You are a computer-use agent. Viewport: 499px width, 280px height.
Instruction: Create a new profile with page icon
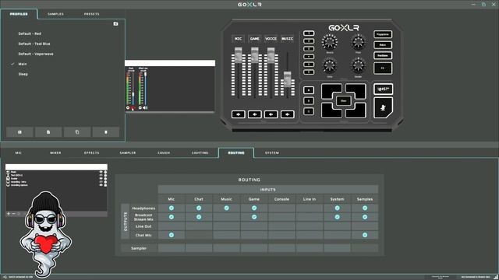point(48,132)
